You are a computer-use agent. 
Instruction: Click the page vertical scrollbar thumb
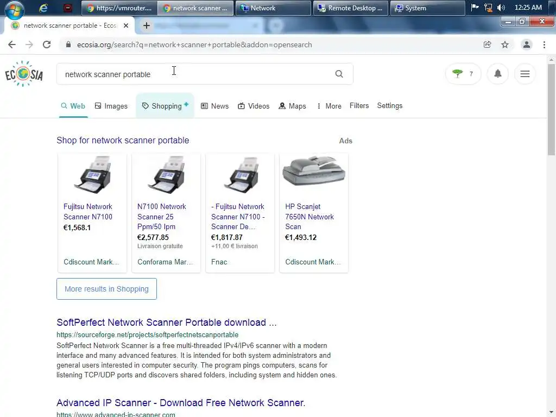pos(552,110)
